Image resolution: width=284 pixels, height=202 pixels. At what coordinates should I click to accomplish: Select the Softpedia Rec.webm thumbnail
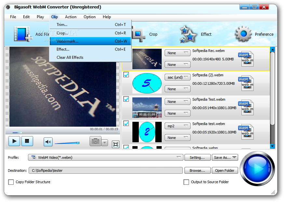click(x=147, y=59)
